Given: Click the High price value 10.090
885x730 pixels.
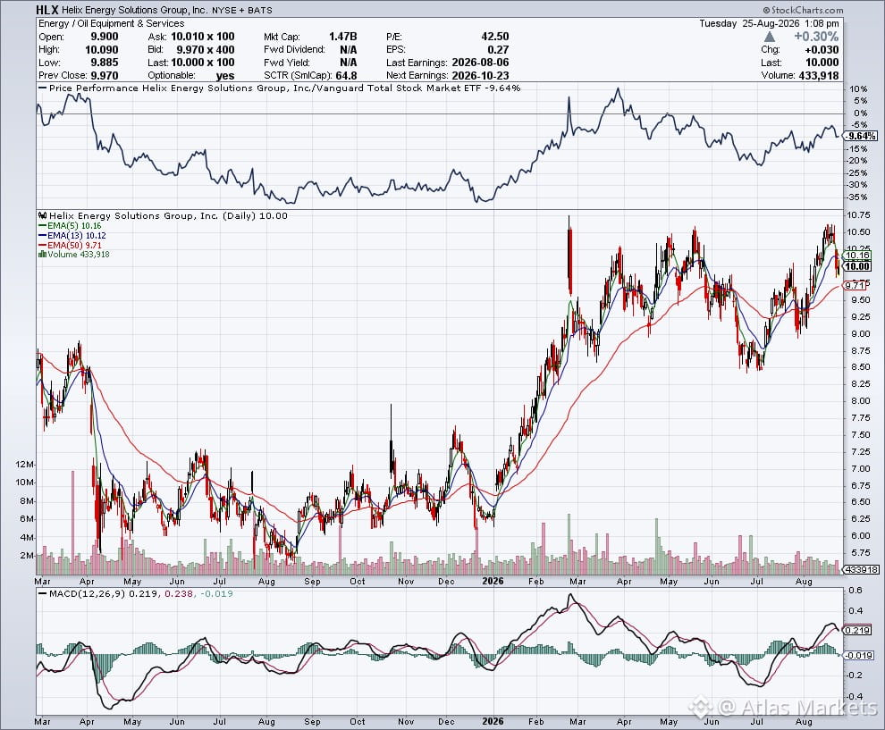Looking at the screenshot, I should click(102, 50).
